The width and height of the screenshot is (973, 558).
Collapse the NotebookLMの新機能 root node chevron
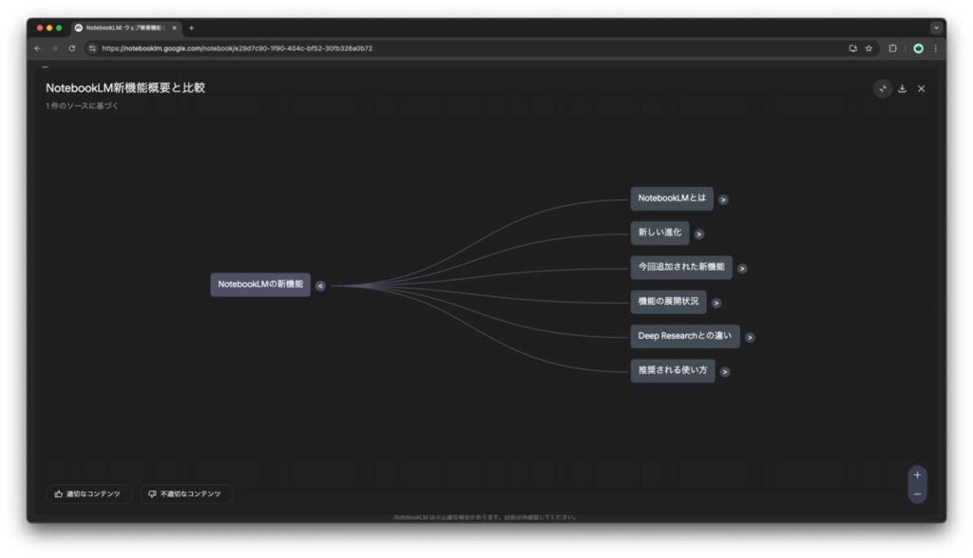click(320, 286)
